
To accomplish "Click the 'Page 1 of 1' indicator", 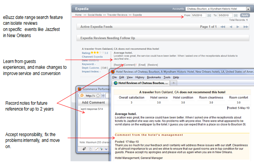I will click(x=208, y=27).
